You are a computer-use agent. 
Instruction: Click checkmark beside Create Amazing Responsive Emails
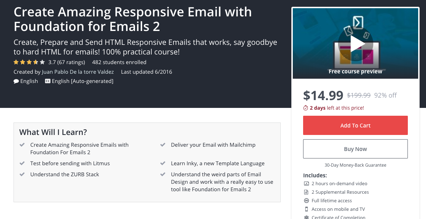pyautogui.click(x=22, y=145)
